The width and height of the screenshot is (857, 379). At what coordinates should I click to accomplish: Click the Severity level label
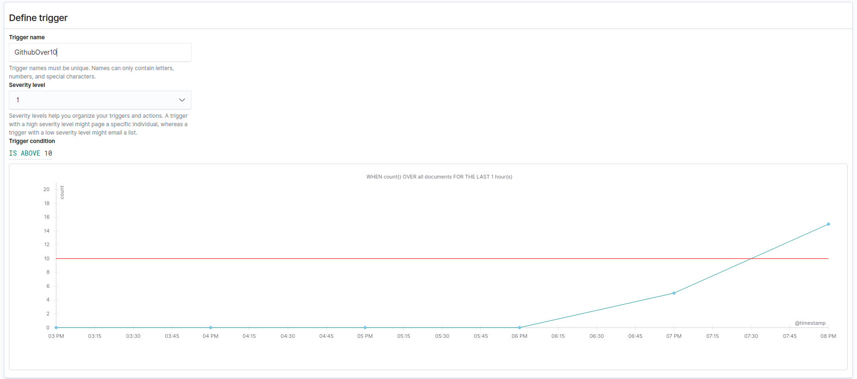pyautogui.click(x=27, y=85)
